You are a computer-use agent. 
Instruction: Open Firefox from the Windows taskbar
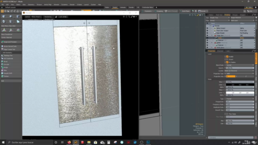tap(69, 142)
